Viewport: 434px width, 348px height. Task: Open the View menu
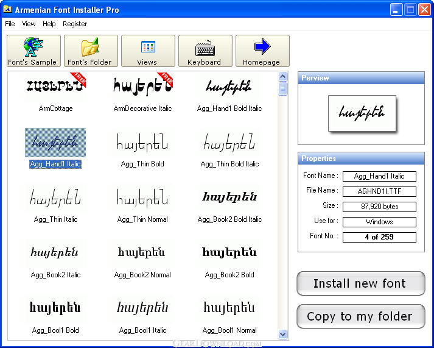click(29, 24)
